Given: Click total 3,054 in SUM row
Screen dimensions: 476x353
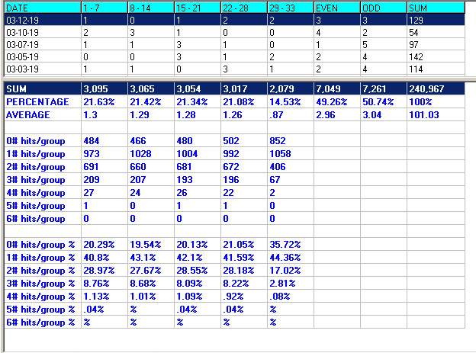Looking at the screenshot, I should (x=188, y=89).
